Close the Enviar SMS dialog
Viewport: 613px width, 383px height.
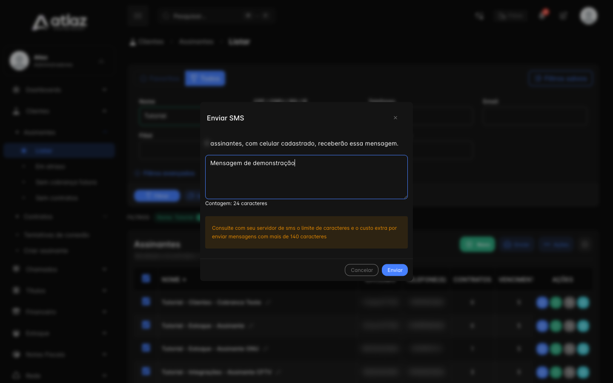coord(395,118)
